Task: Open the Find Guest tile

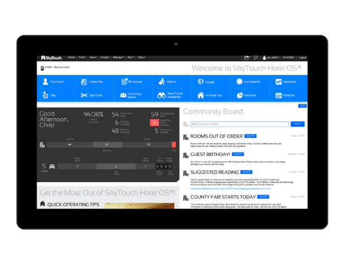Action: click(x=56, y=82)
